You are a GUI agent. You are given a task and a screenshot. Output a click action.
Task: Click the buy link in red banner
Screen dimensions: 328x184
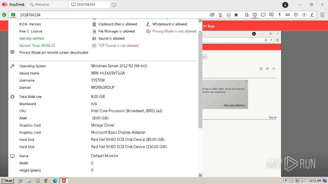pyautogui.click(x=211, y=26)
